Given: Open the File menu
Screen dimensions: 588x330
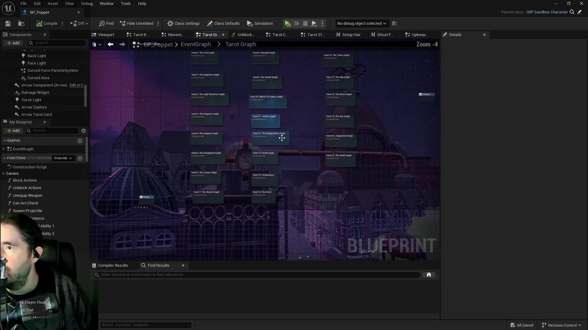Looking at the screenshot, I should [23, 4].
